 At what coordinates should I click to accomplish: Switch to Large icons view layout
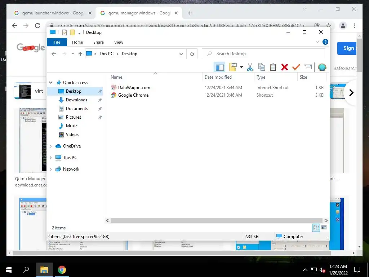pos(324,228)
